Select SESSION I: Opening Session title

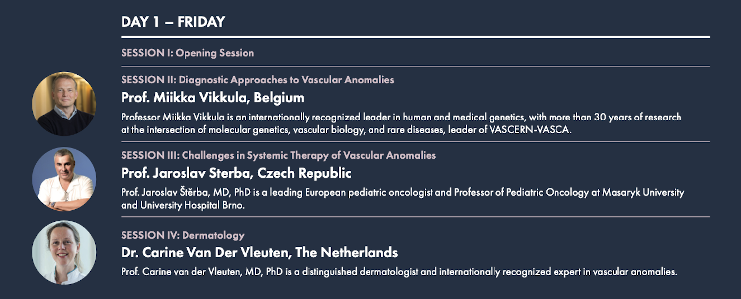(187, 53)
